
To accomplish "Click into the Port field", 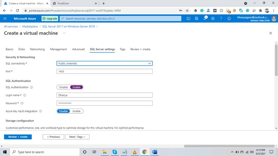I will [x=104, y=71].
